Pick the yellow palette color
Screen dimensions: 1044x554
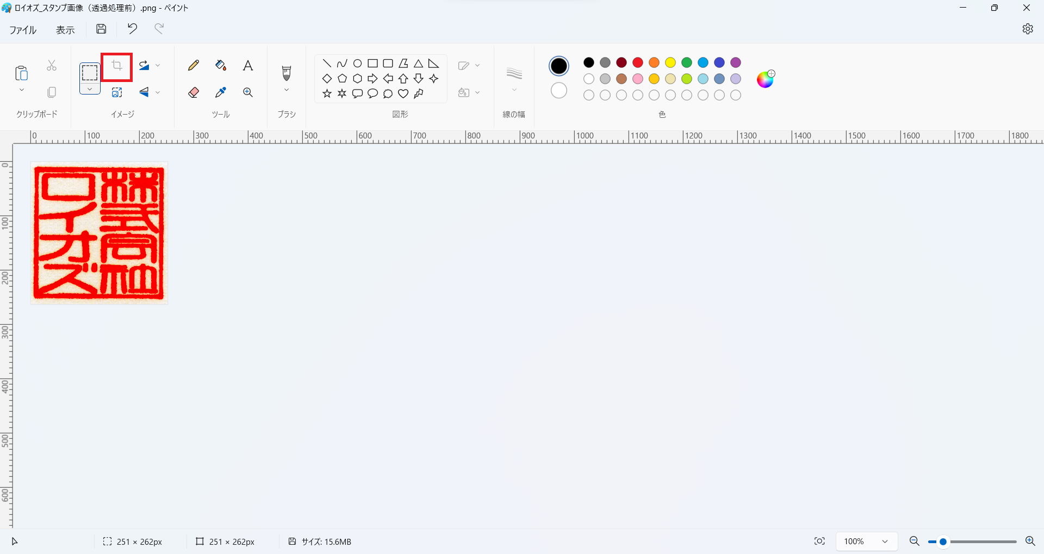670,62
